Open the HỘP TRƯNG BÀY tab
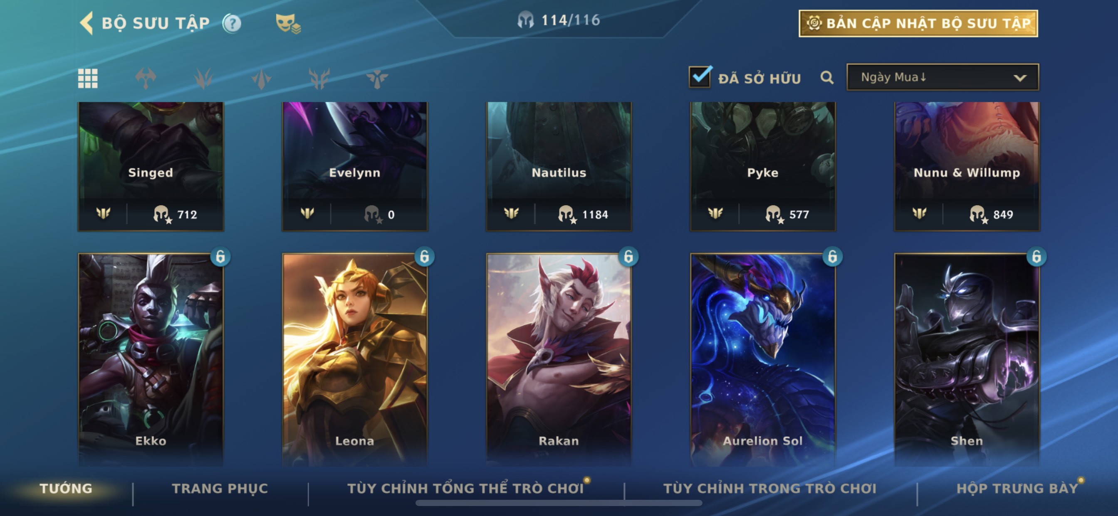 pyautogui.click(x=1017, y=488)
